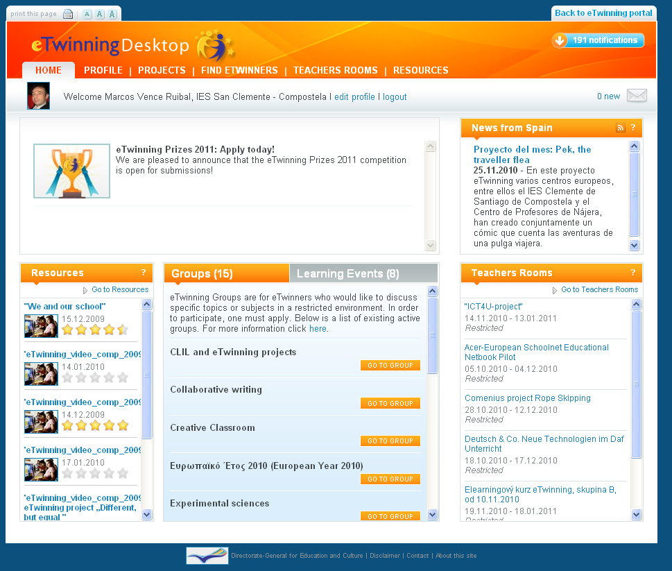Click scroll down arrow in the prizes announcement box
The width and height of the screenshot is (672, 571).
point(430,245)
